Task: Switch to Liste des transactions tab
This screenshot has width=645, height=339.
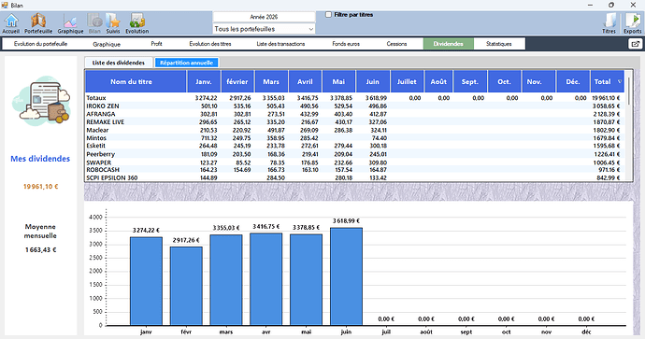Action: (x=280, y=44)
